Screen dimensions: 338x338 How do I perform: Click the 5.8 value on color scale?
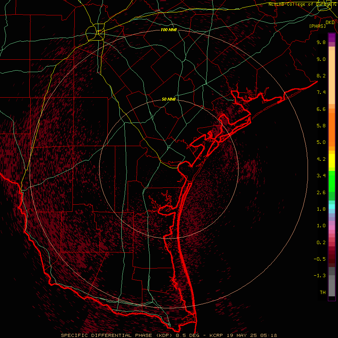[x=321, y=126]
